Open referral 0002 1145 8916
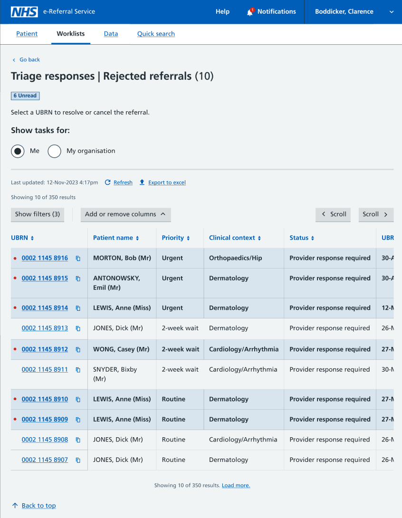The image size is (402, 518). (x=45, y=258)
